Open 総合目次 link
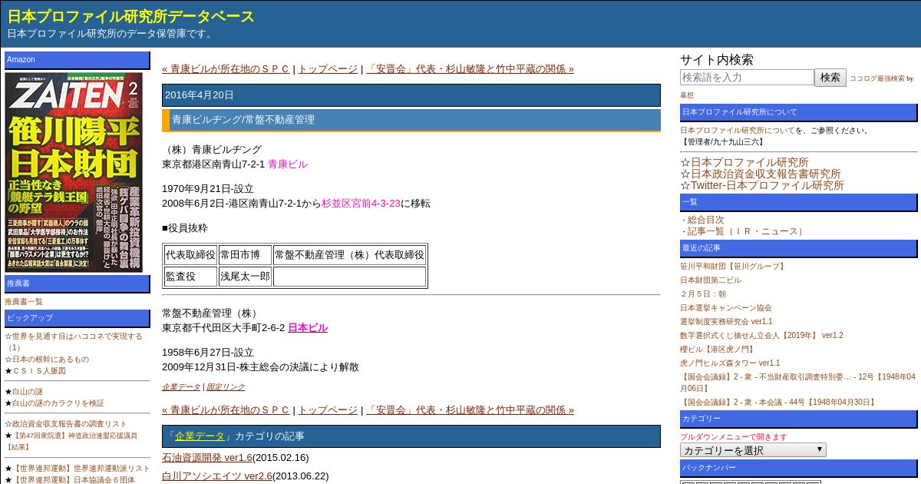Screen dimensions: 921x484 705,219
